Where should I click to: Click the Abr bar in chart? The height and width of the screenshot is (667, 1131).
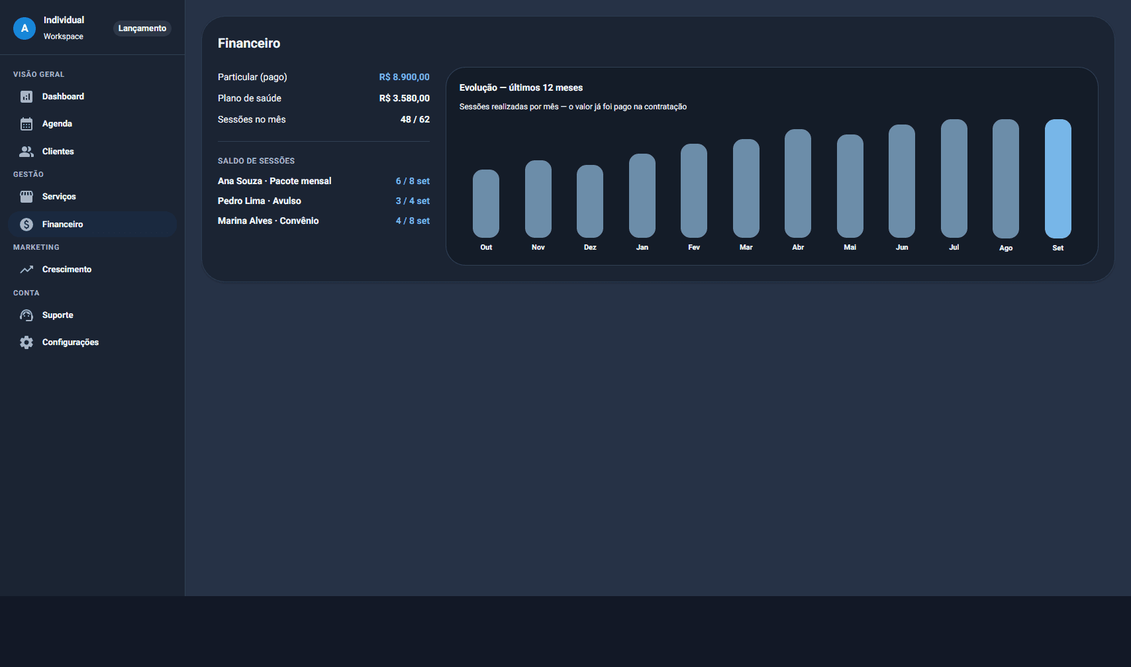pos(798,183)
